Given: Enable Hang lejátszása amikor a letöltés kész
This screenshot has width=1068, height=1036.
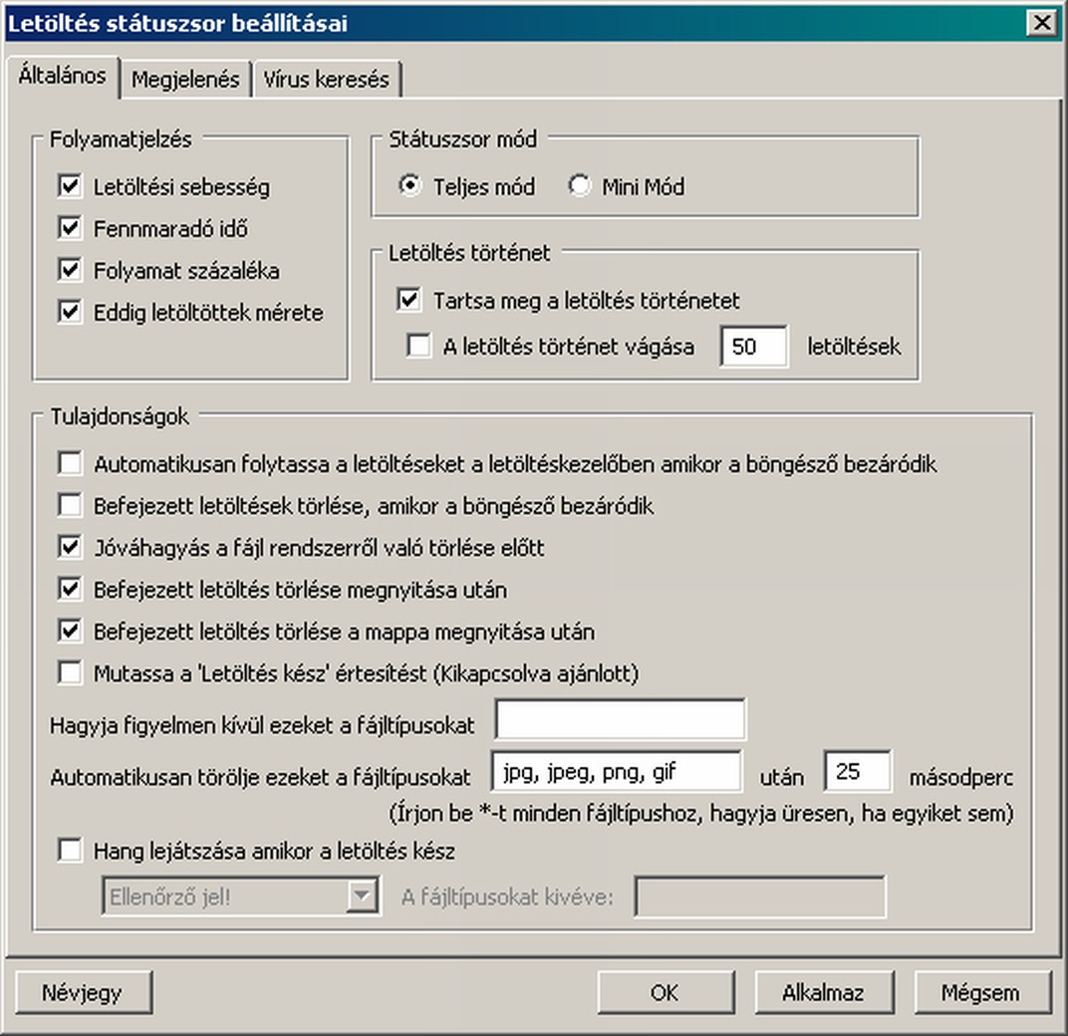Looking at the screenshot, I should point(70,851).
